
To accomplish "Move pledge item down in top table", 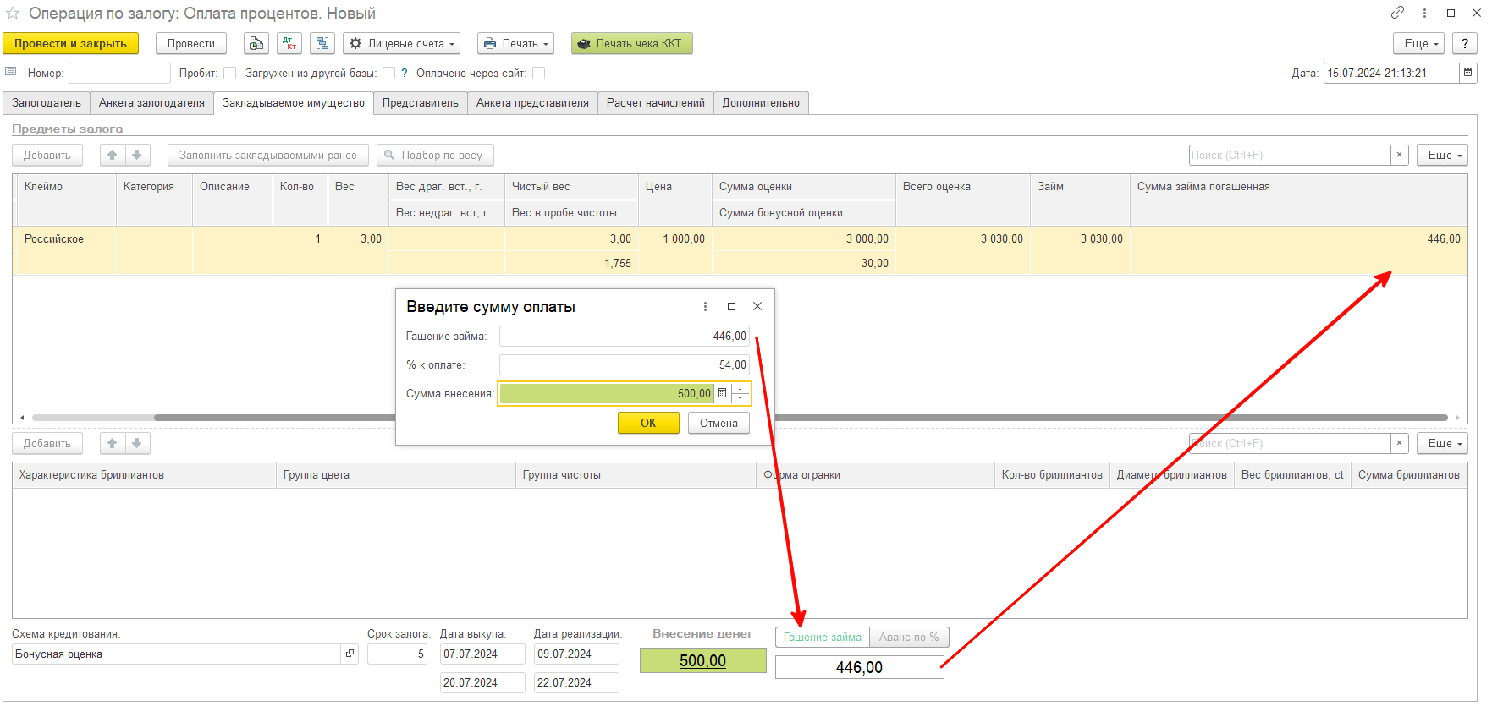I will 137,155.
